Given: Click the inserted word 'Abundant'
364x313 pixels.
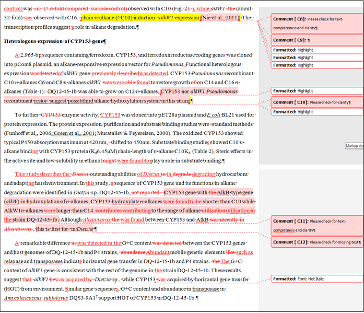Looking at the screenshot, I should [158, 252].
